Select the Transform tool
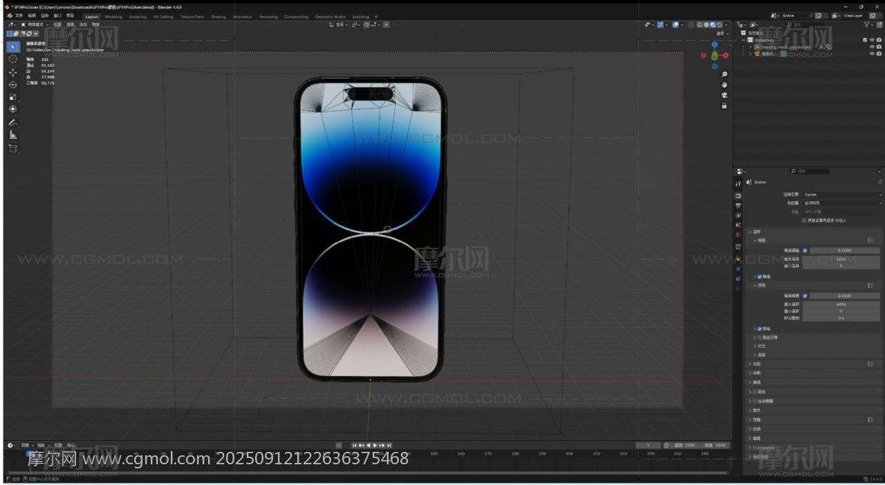 click(13, 109)
